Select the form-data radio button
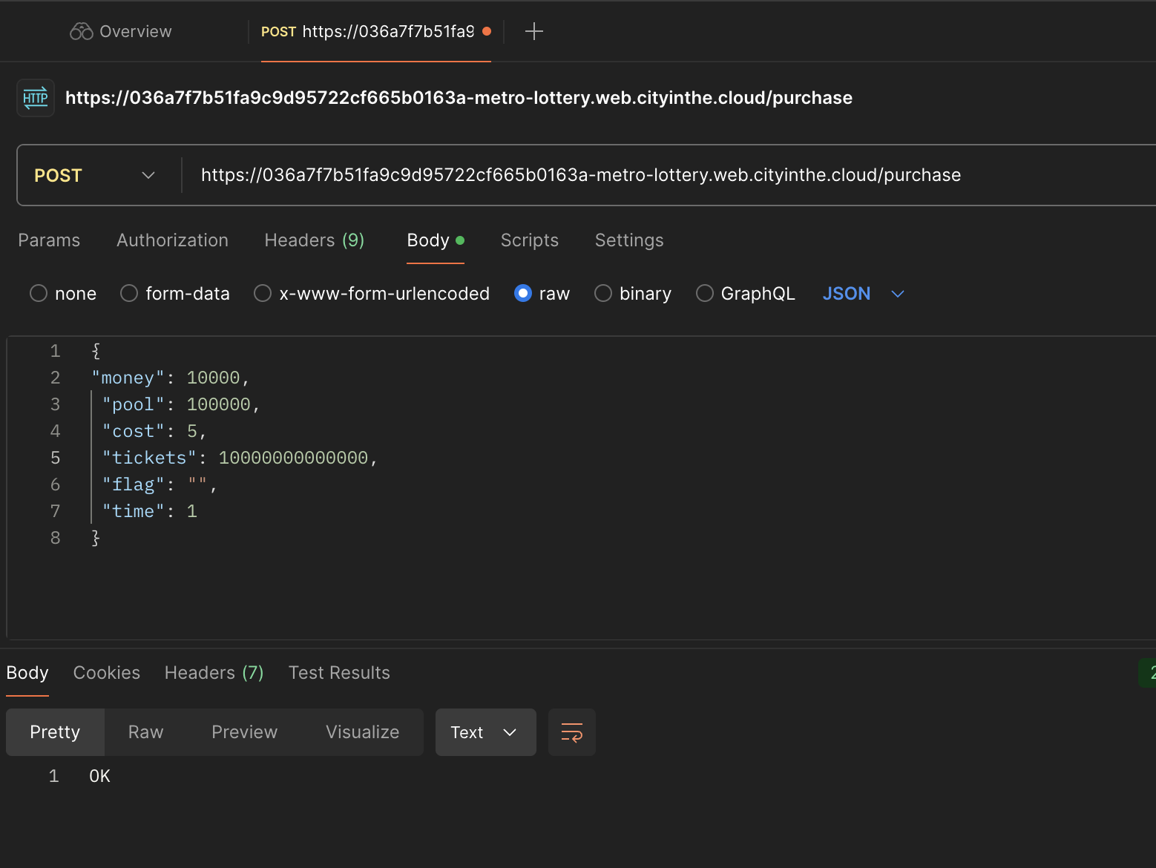 click(x=129, y=294)
